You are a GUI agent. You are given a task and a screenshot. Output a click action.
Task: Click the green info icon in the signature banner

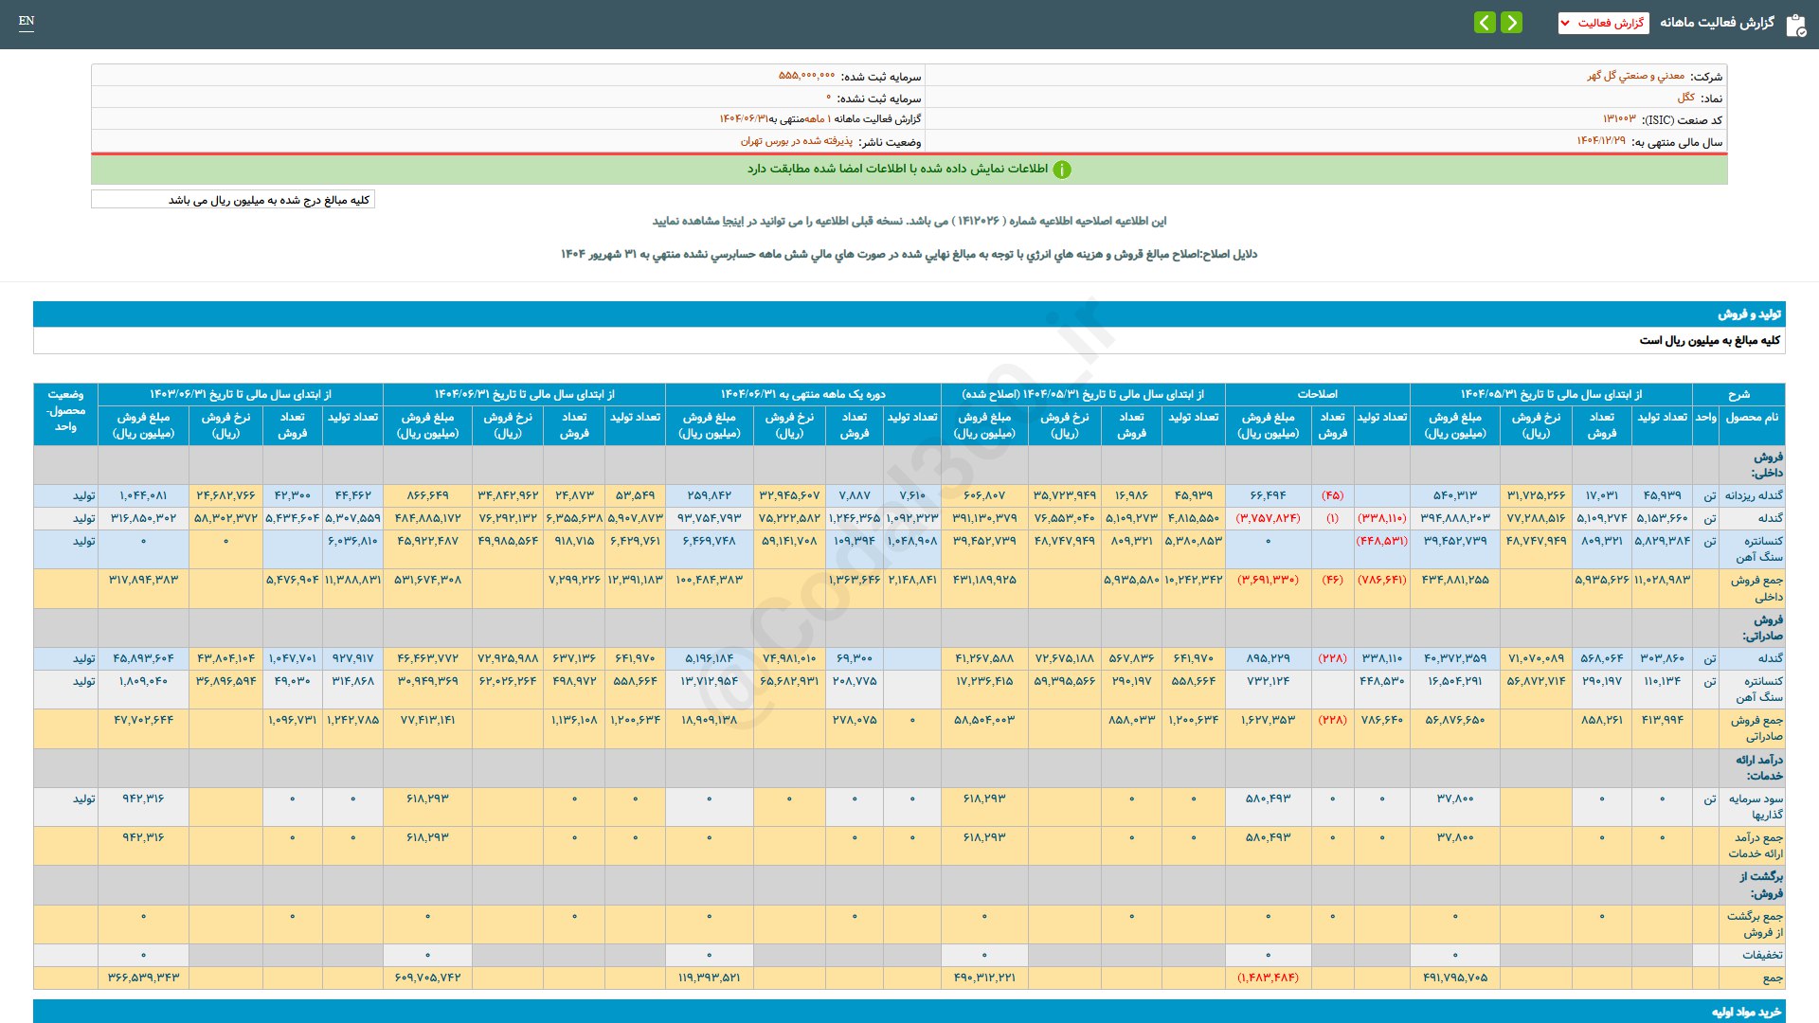pyautogui.click(x=1062, y=170)
